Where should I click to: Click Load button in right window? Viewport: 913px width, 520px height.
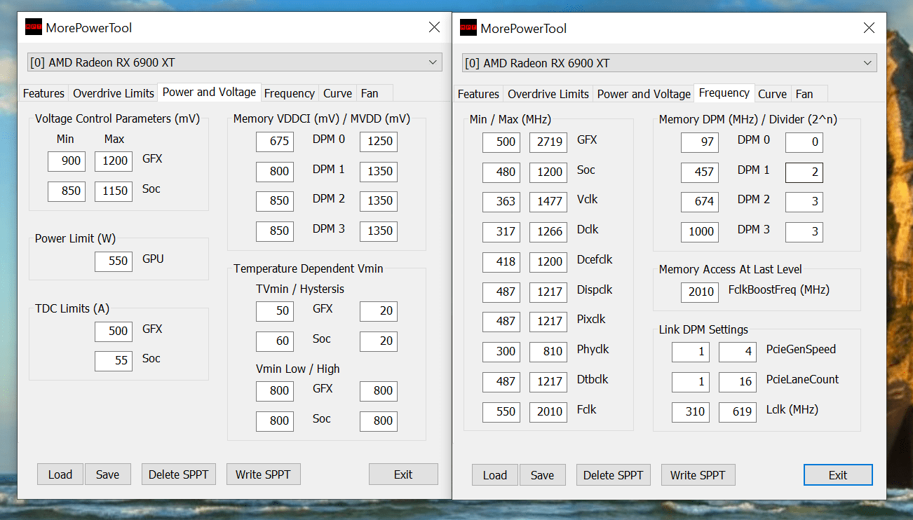[x=495, y=475]
